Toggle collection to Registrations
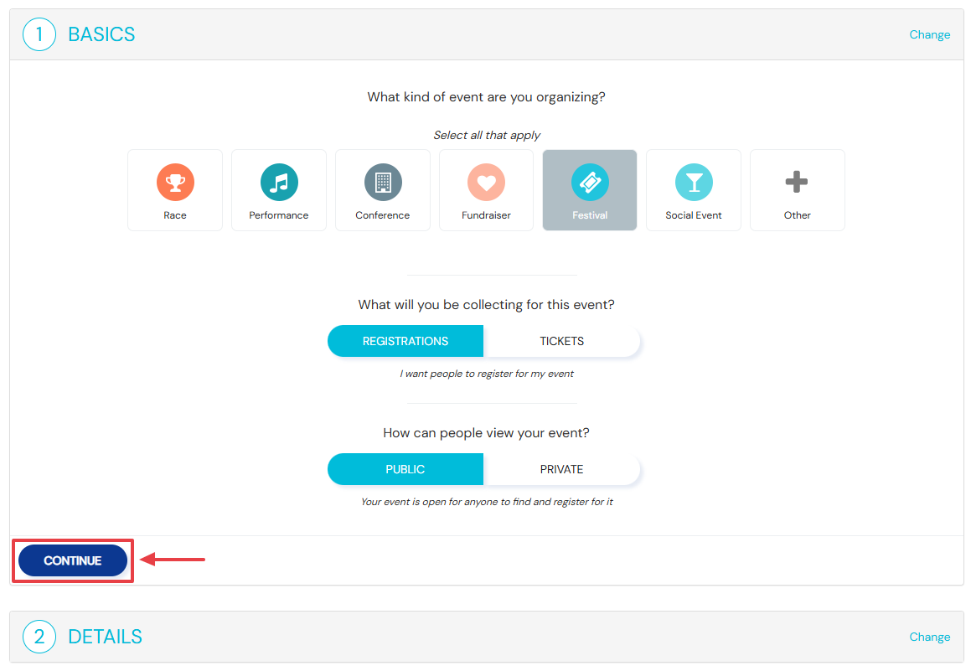 point(405,341)
